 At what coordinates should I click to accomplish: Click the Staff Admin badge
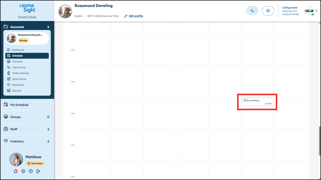[35, 163]
